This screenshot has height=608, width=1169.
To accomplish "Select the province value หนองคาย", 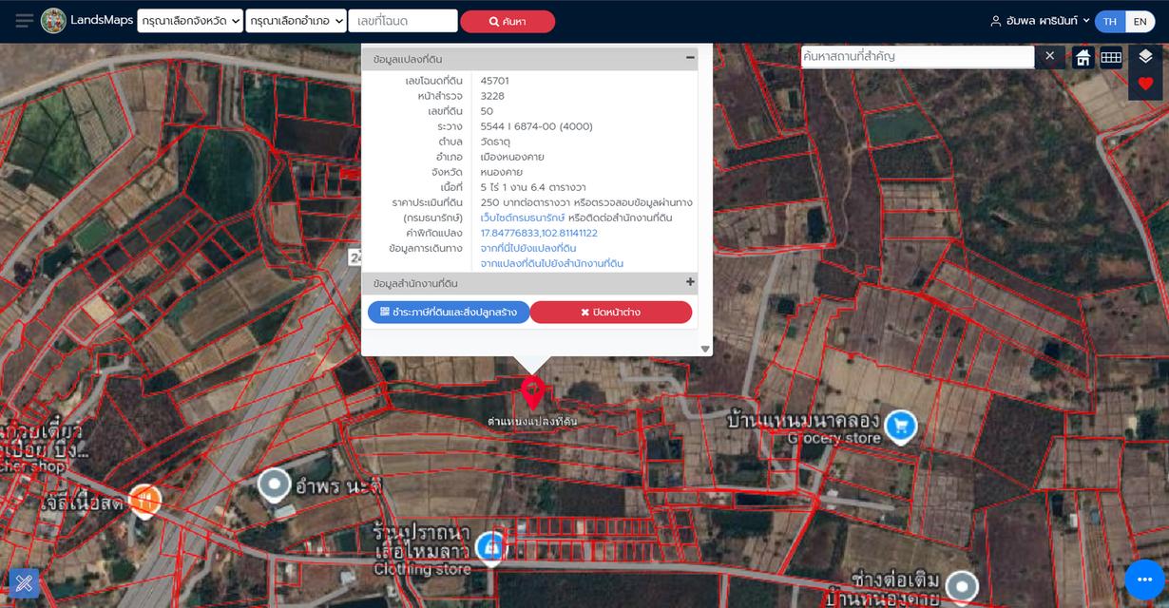I will tap(502, 172).
